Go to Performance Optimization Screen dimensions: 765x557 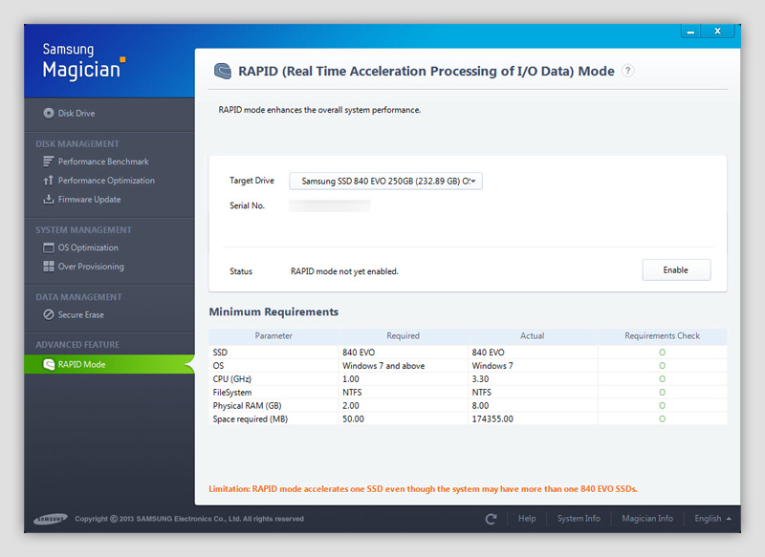pos(106,181)
